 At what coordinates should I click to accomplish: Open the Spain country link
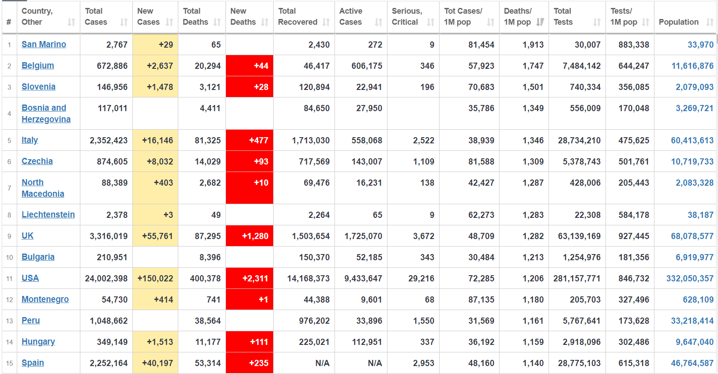[x=33, y=363]
